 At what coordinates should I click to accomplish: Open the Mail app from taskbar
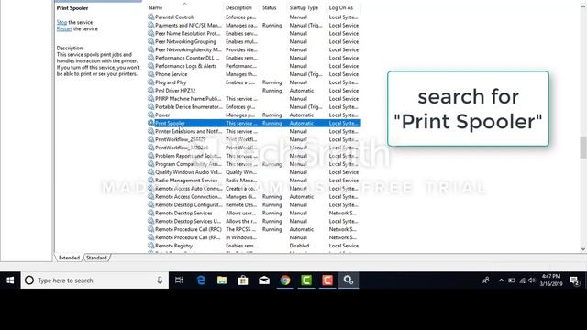(x=264, y=280)
